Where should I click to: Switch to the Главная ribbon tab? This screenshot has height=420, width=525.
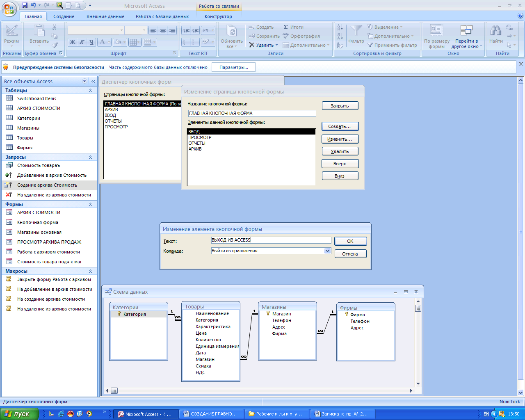coord(33,16)
